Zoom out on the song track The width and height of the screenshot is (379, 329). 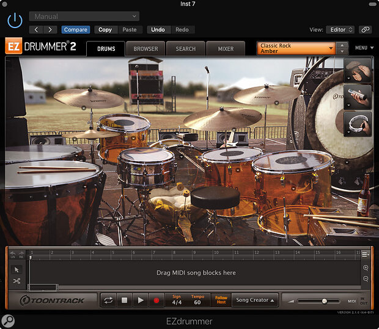pos(366,279)
